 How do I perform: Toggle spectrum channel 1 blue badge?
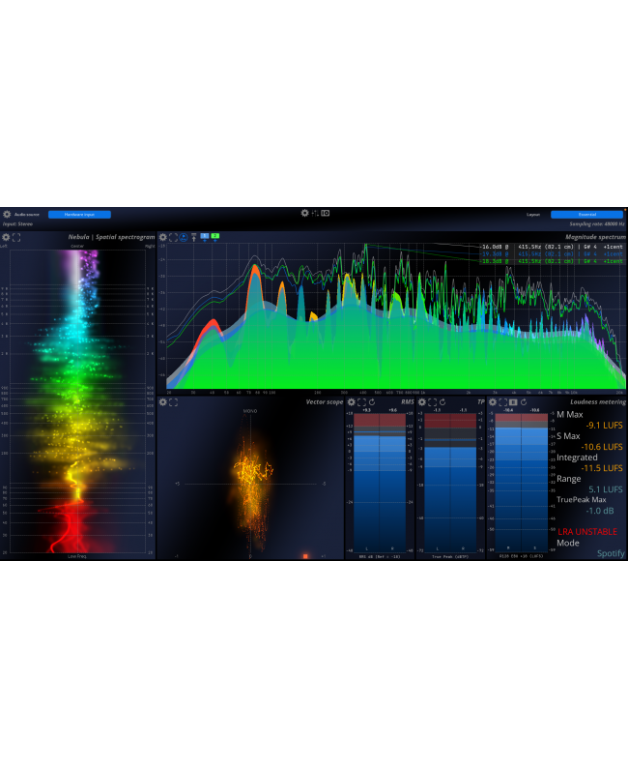coord(205,236)
